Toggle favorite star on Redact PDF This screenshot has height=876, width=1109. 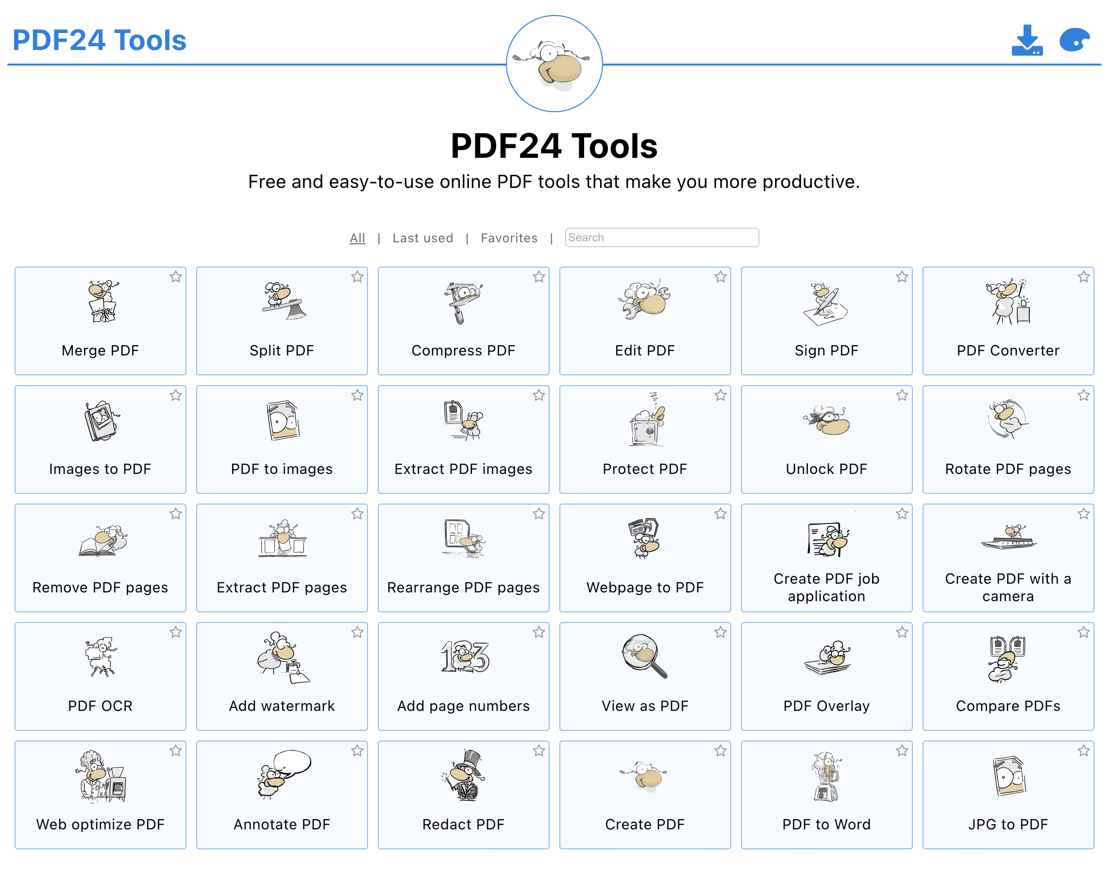click(539, 751)
